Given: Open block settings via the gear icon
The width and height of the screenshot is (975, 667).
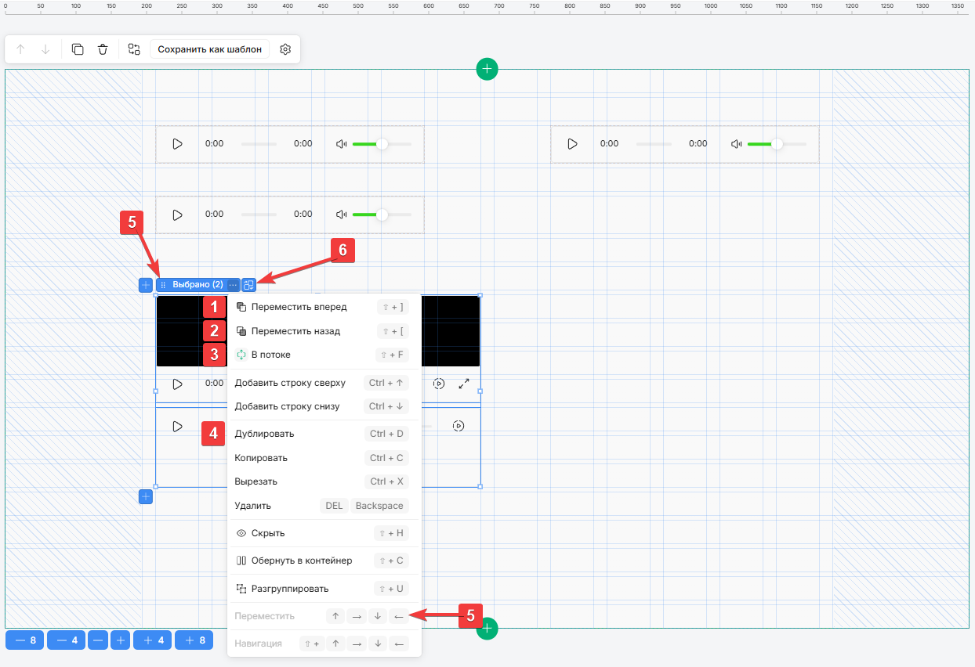Looking at the screenshot, I should [285, 49].
